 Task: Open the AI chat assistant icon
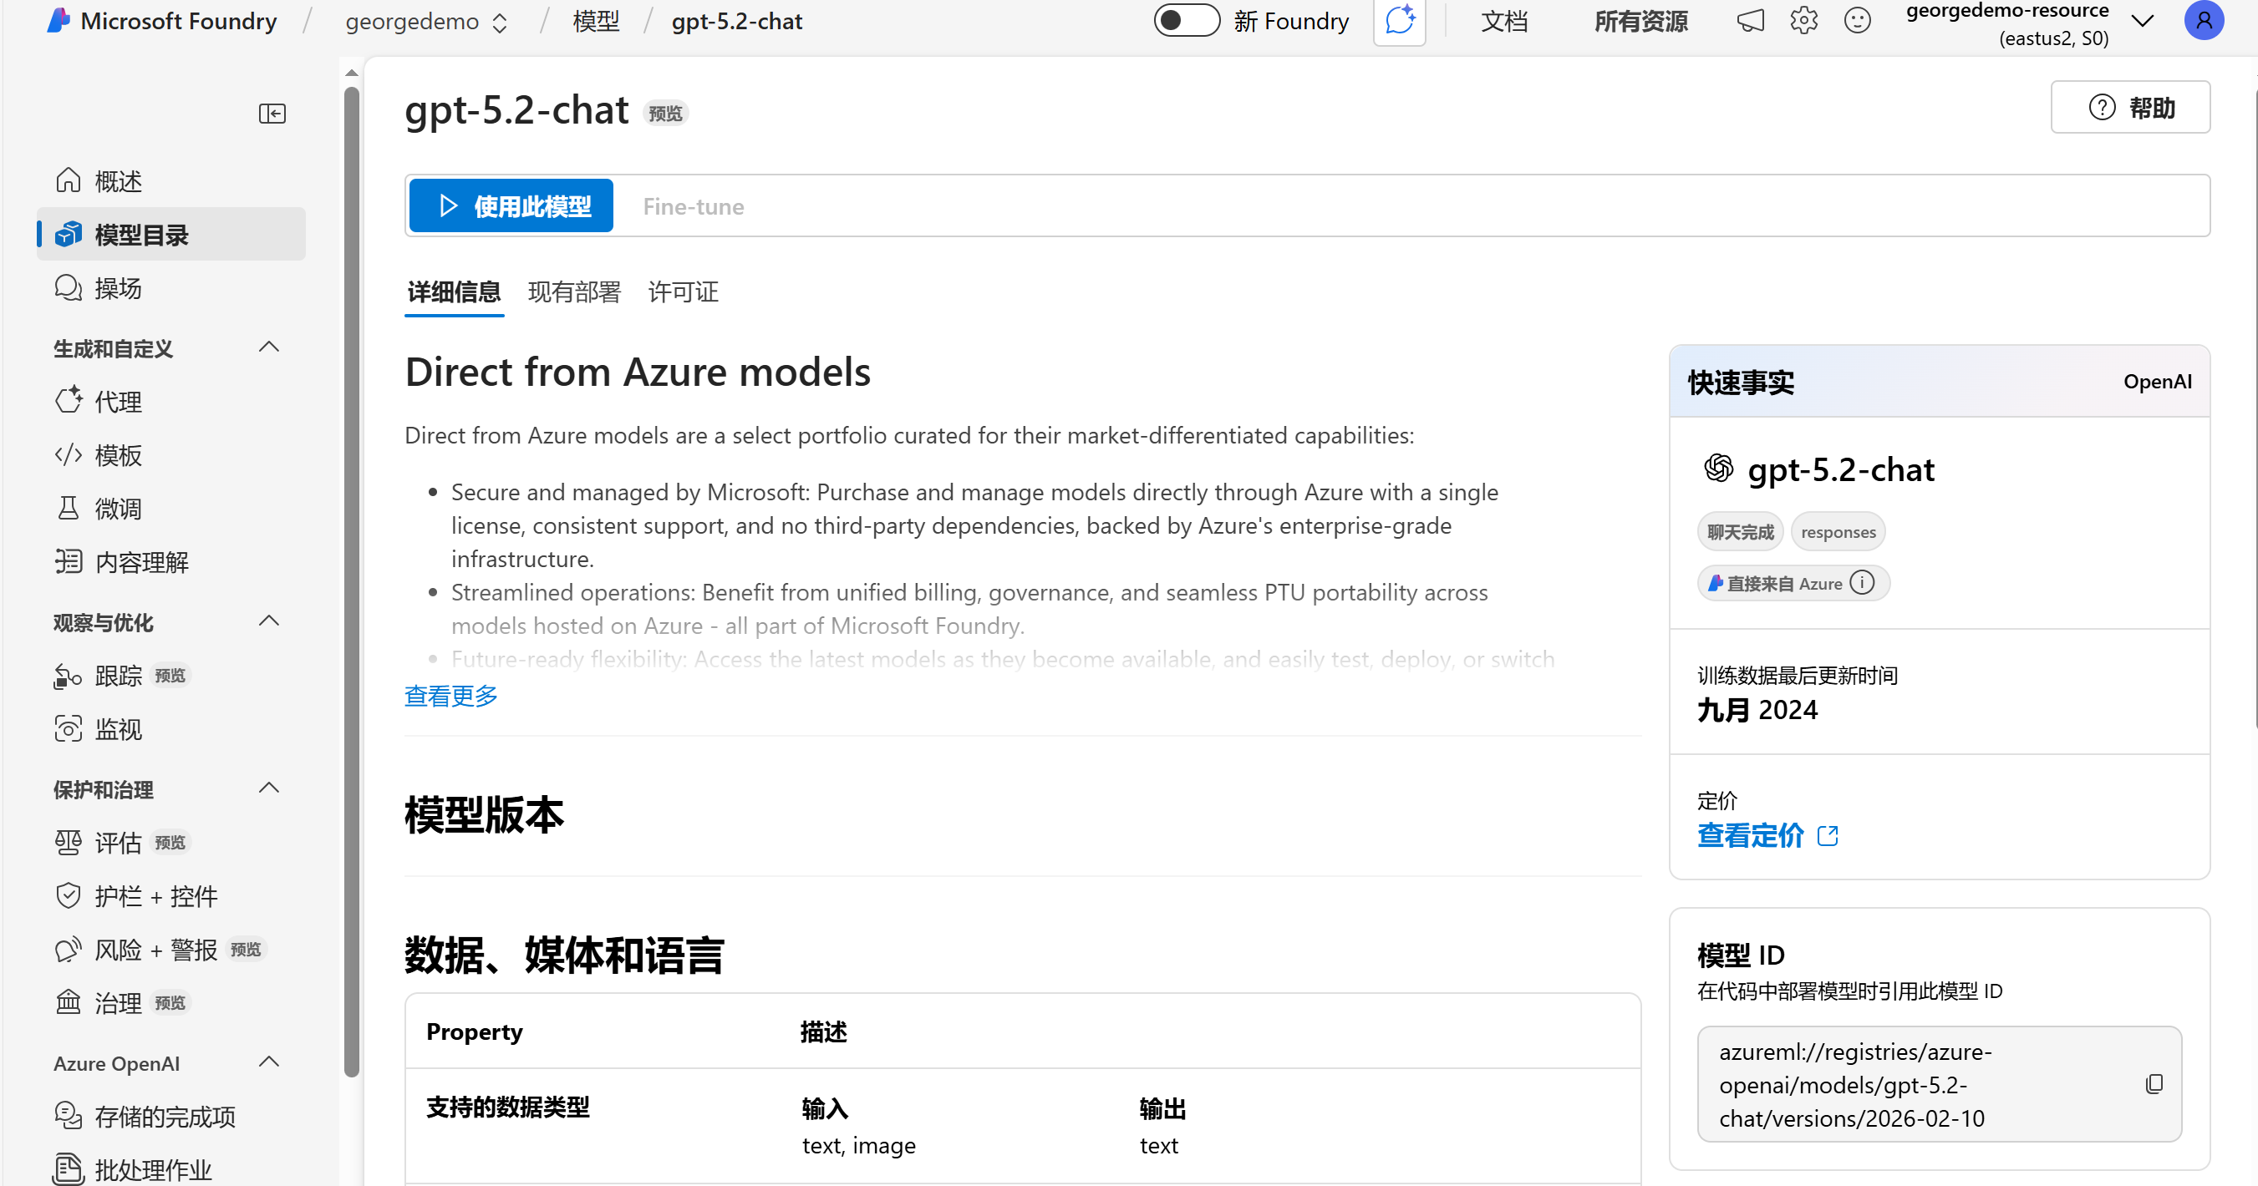(1399, 21)
